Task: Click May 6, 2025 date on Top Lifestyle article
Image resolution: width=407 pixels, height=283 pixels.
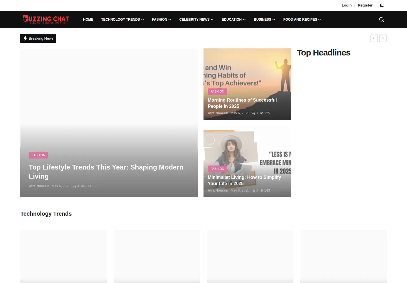Action: point(61,186)
